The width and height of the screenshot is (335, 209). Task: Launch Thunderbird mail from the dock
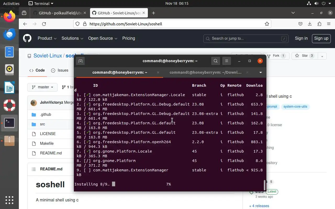coord(9,34)
